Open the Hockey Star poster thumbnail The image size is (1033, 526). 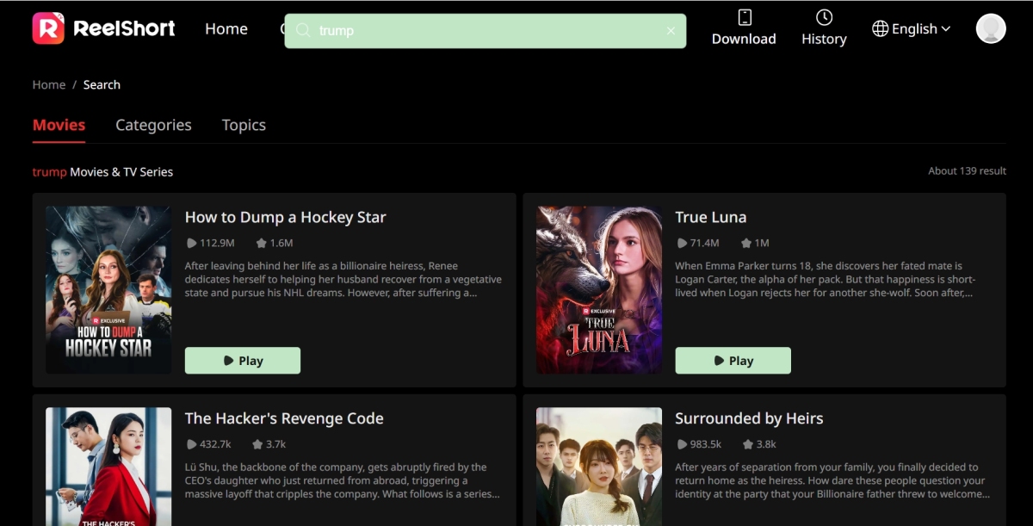[x=108, y=290]
